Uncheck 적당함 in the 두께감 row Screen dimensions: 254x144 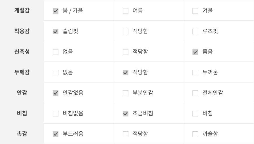point(126,73)
